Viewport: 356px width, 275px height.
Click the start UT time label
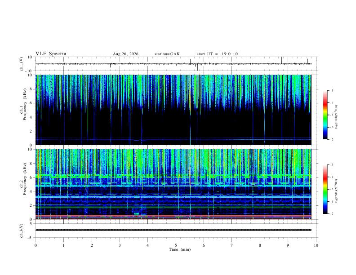(x=217, y=54)
